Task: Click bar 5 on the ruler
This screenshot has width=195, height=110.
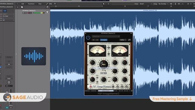Action: tap(102, 6)
